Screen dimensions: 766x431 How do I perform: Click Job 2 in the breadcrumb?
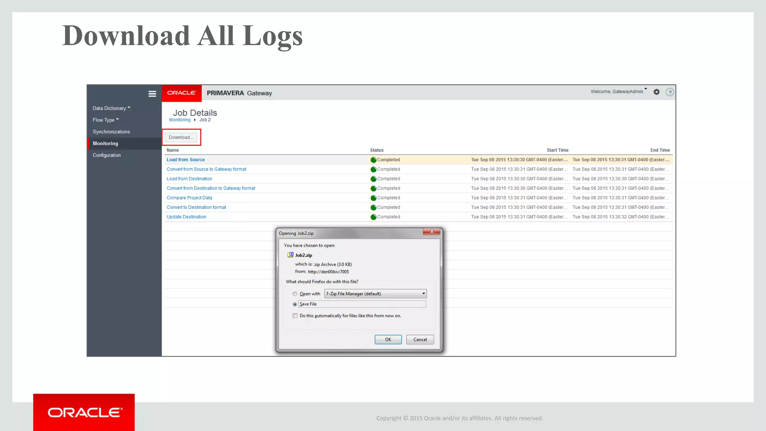(205, 120)
